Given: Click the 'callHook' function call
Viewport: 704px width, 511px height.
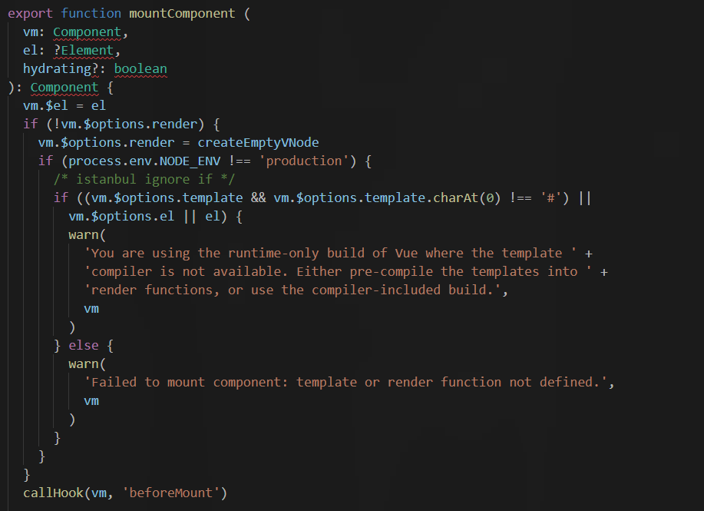Looking at the screenshot, I should (53, 493).
